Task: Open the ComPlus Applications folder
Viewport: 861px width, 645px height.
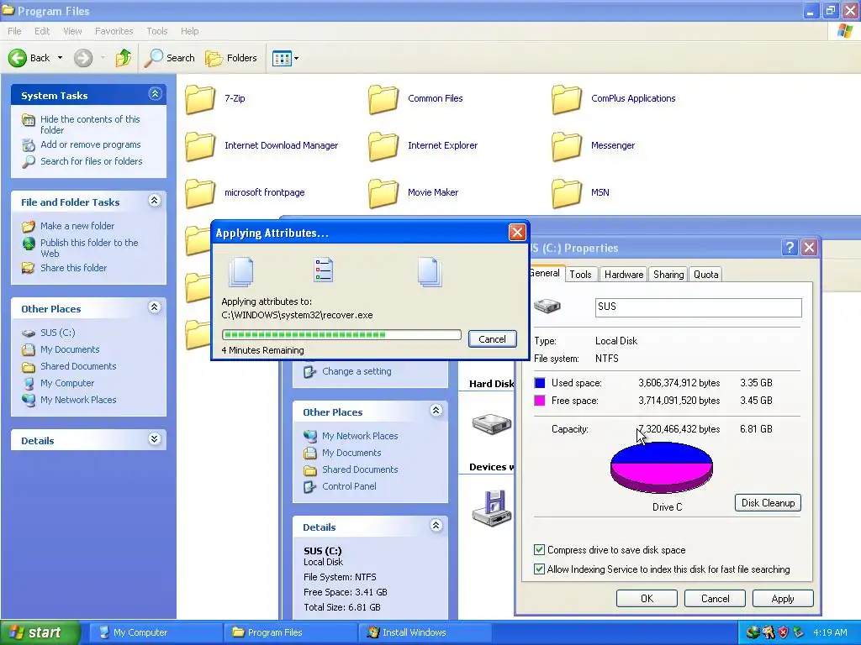Action: pos(613,99)
